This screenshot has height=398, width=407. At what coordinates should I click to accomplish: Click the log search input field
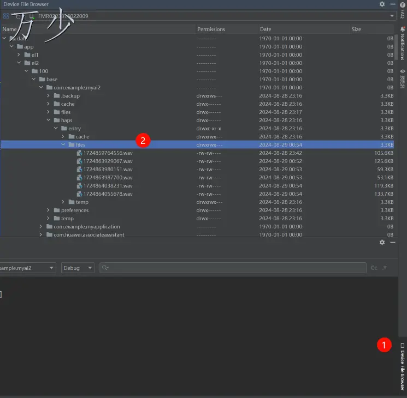pyautogui.click(x=235, y=268)
